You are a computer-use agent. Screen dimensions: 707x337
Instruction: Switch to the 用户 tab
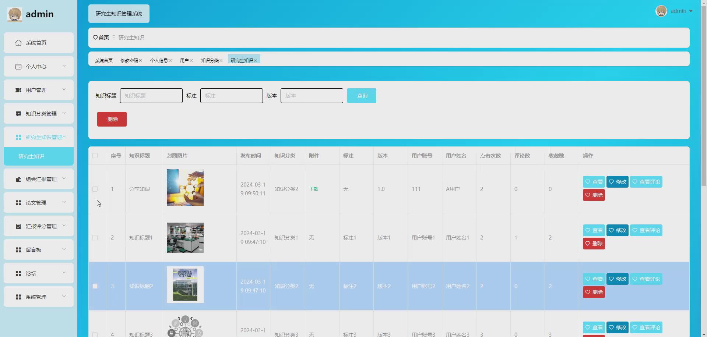[x=184, y=61]
